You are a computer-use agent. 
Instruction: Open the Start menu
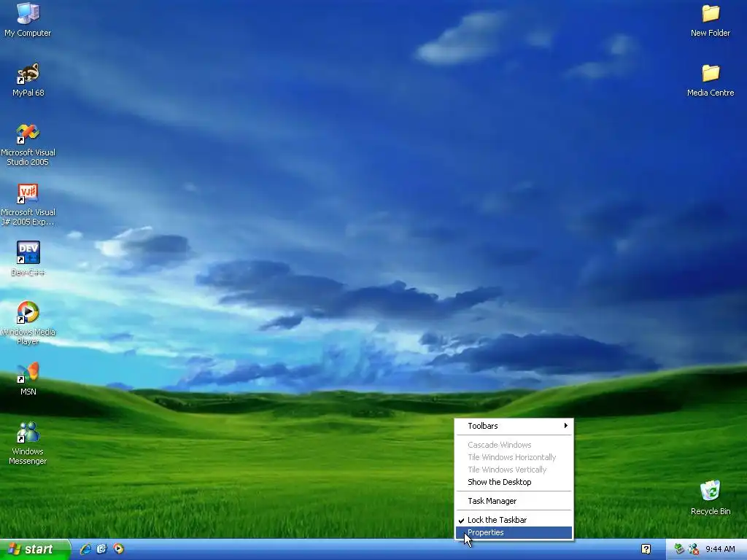click(35, 550)
